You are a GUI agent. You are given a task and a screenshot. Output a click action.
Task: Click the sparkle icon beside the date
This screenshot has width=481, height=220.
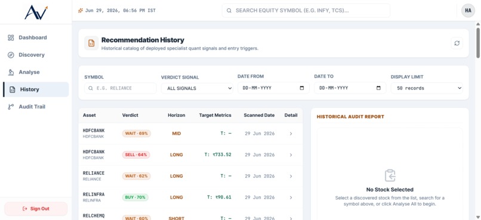point(81,10)
